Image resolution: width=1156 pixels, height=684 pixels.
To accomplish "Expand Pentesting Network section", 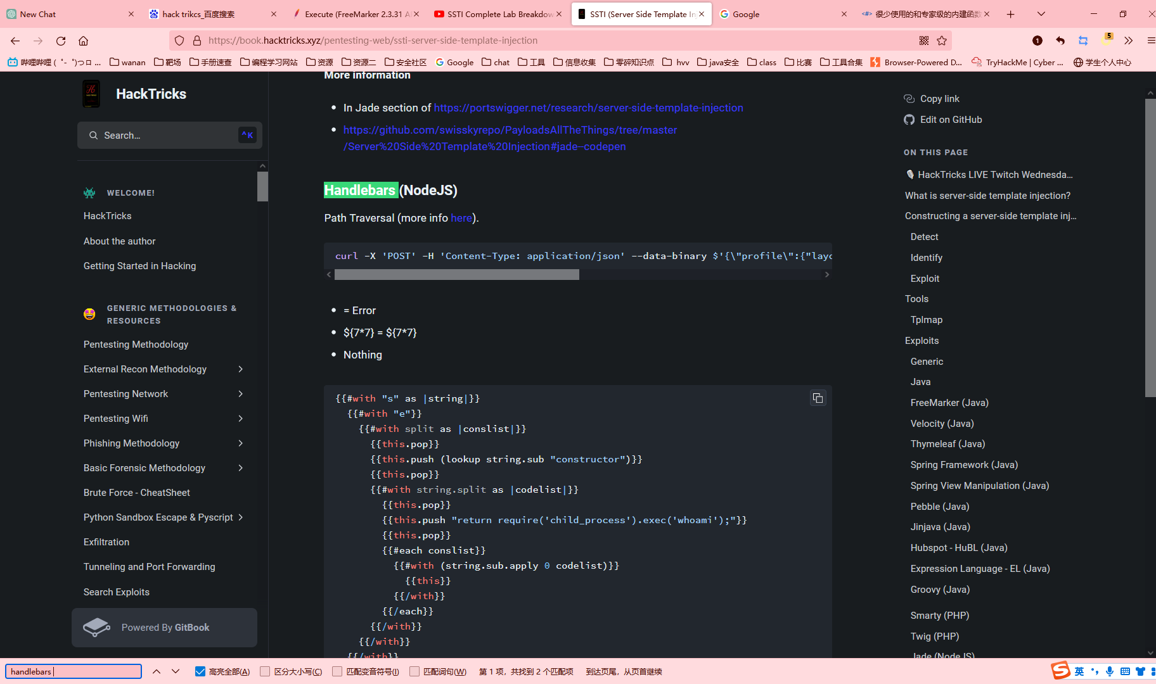I will click(241, 394).
